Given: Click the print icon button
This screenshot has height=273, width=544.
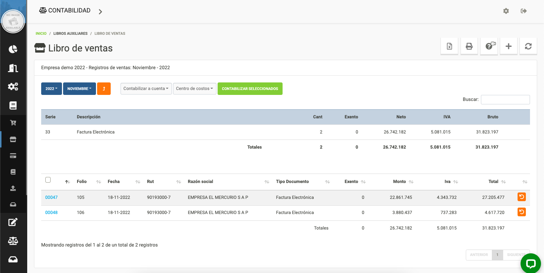Looking at the screenshot, I should [x=469, y=47].
